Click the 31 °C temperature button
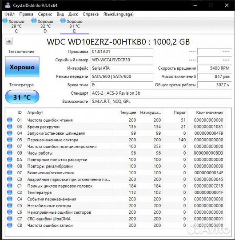The image size is (235, 240). (22, 97)
